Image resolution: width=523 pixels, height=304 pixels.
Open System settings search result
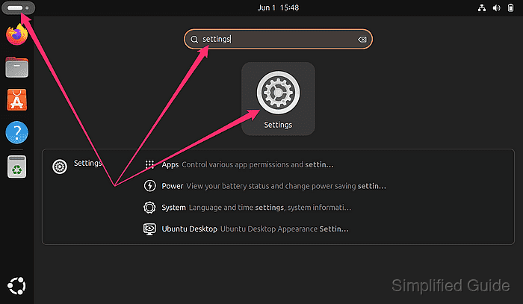[247, 208]
